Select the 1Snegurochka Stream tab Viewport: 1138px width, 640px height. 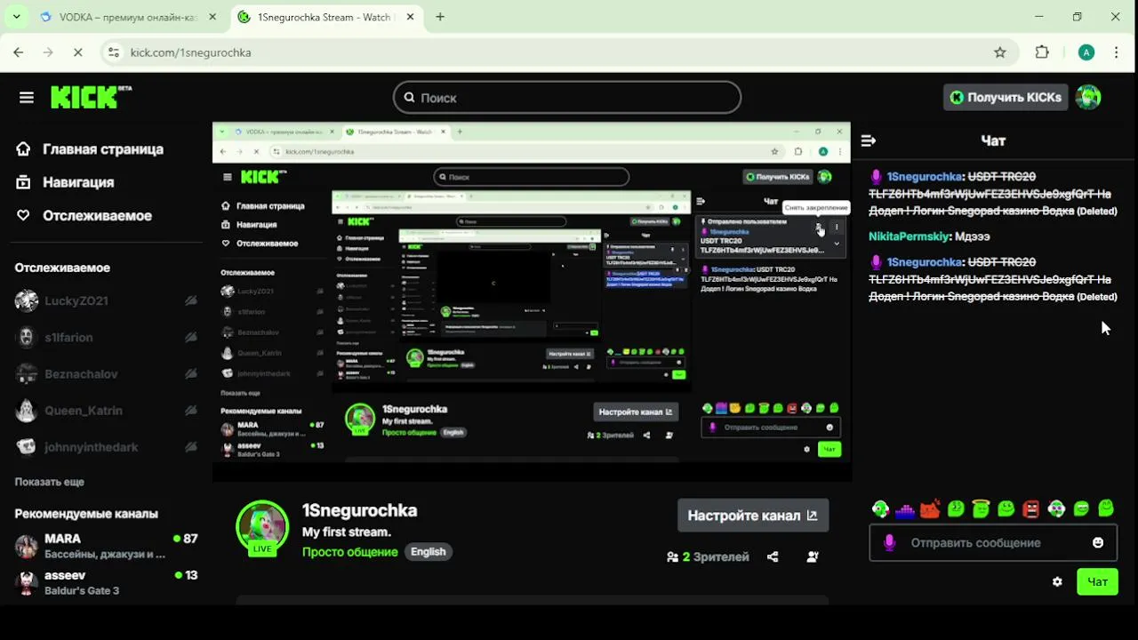tap(325, 17)
